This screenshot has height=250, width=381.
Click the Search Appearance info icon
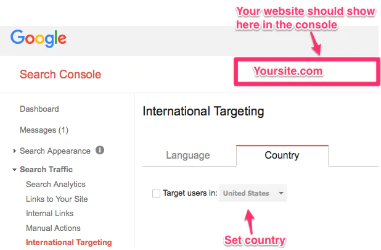[100, 150]
